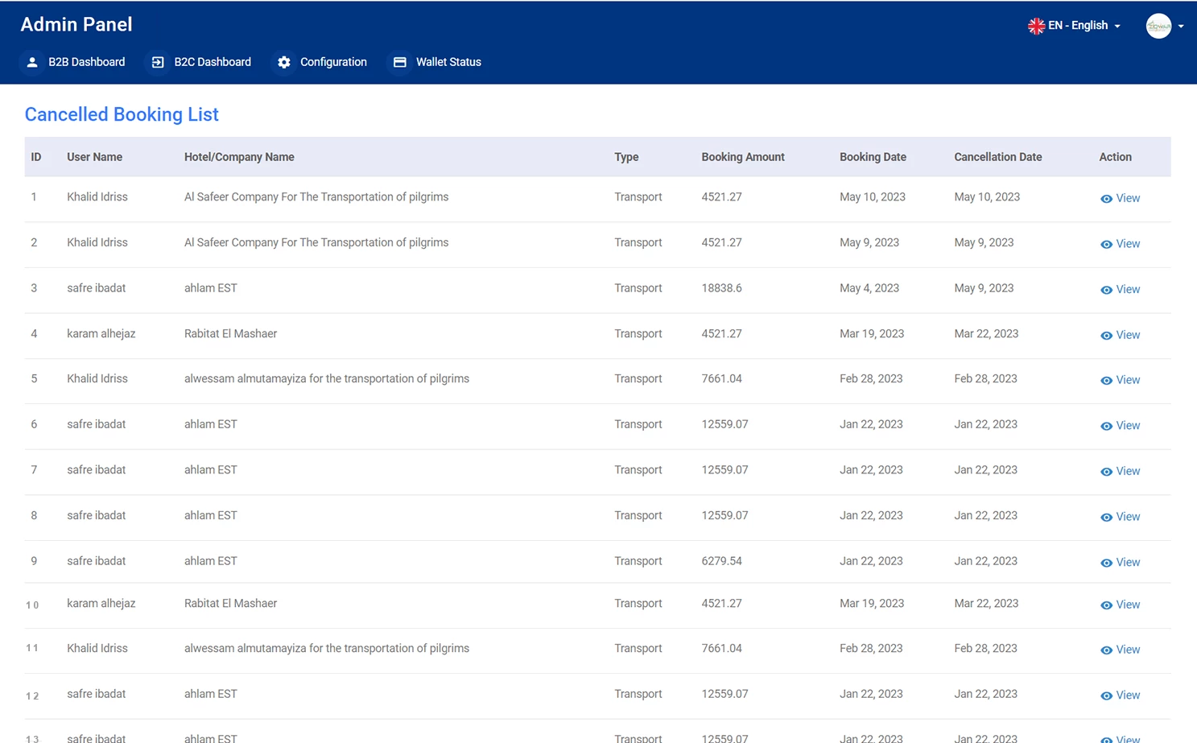Open the user profile avatar picture

point(1159,26)
